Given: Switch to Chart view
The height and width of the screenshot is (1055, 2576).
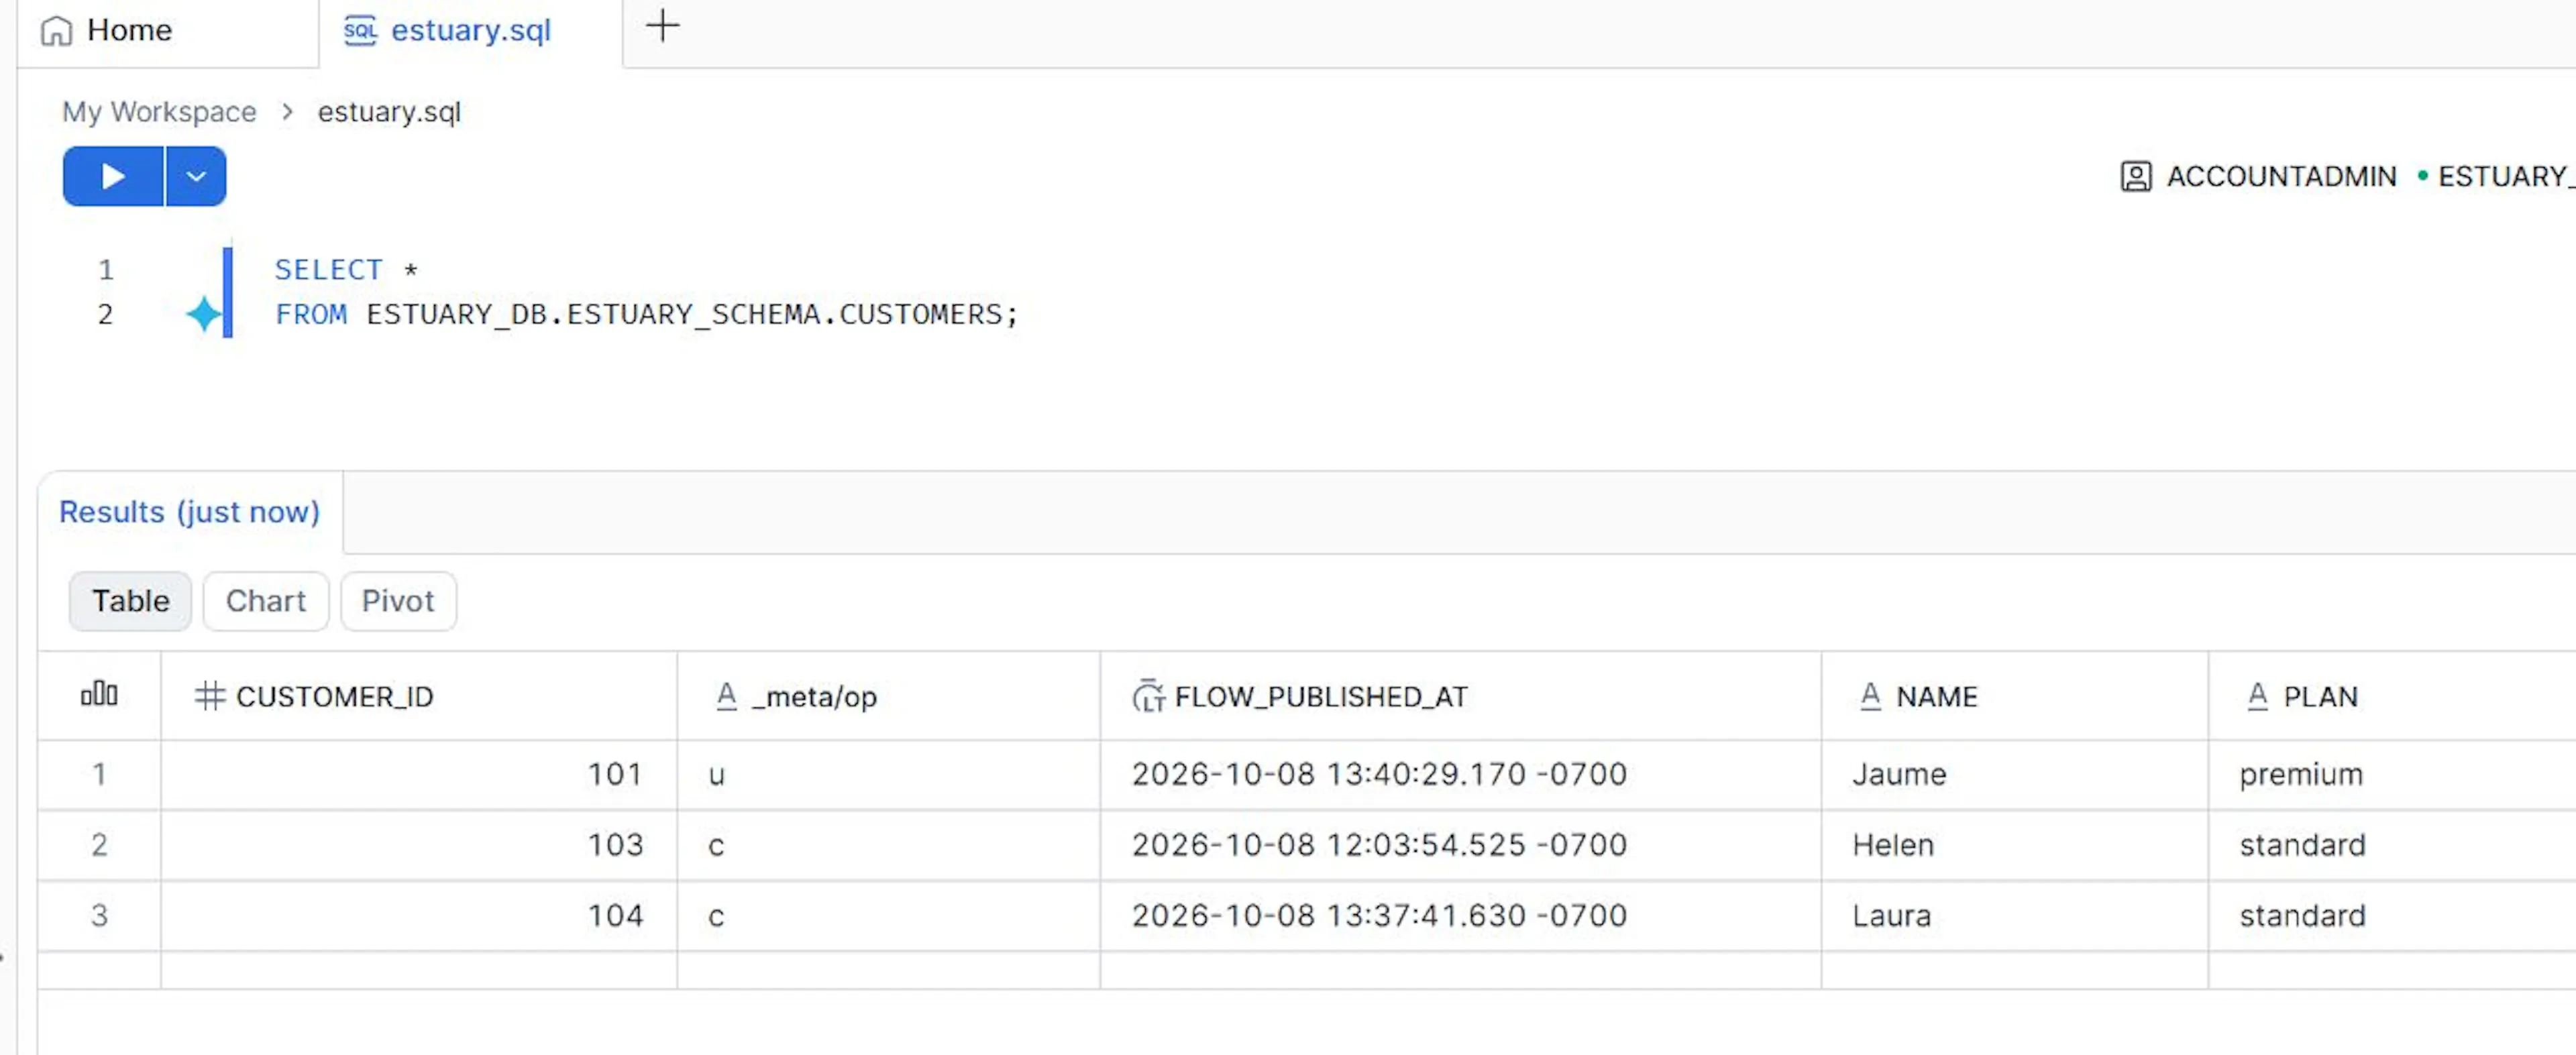Looking at the screenshot, I should 265,601.
